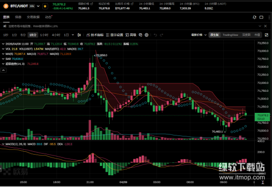
Task: Select the 4小时 timeframe
Action: 56,35
